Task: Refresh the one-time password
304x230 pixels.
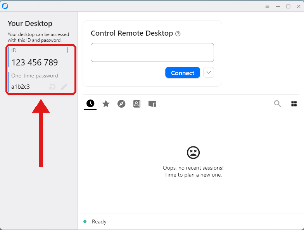Action: pos(52,87)
